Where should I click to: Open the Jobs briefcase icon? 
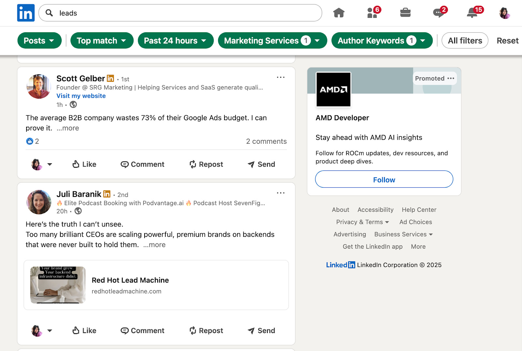pos(405,13)
